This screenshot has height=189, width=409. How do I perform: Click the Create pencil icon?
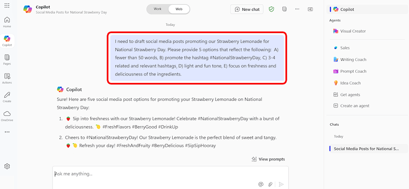7,97
